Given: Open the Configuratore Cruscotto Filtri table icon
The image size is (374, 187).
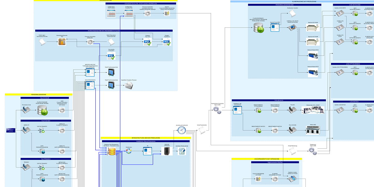Looking at the screenshot, I should click(x=129, y=14).
